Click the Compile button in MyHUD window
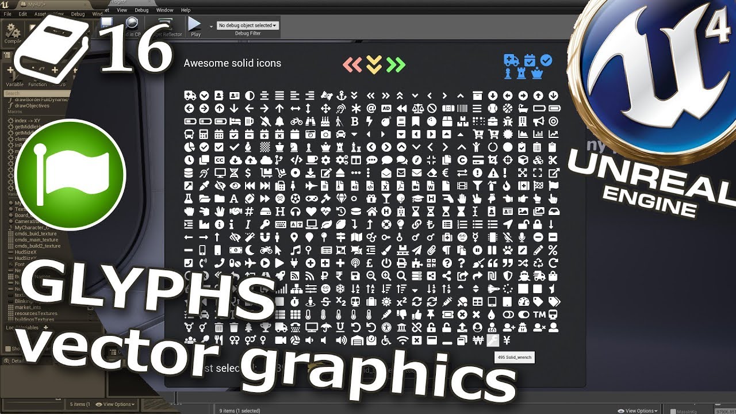The height and width of the screenshot is (414, 736). pos(12,34)
